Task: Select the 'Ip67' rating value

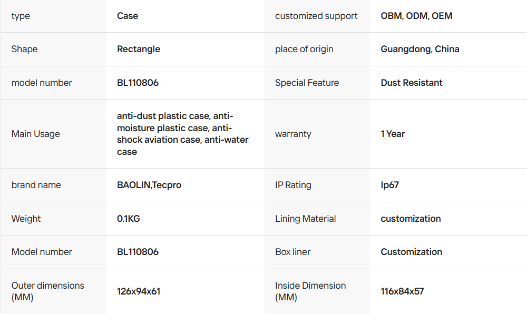Action: [x=389, y=185]
